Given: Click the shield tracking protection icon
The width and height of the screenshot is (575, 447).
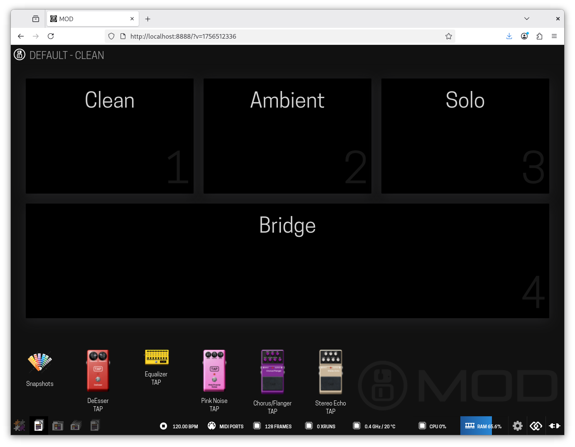Looking at the screenshot, I should pyautogui.click(x=111, y=36).
